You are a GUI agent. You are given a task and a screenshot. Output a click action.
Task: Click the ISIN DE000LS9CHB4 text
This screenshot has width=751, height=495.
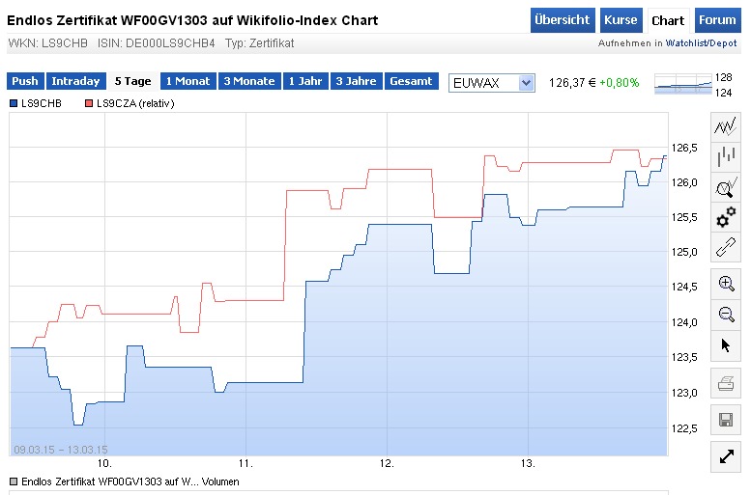[x=157, y=43]
